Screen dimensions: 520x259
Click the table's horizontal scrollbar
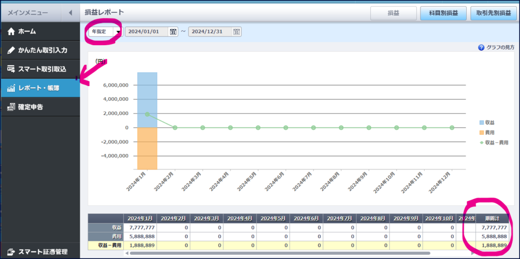click(279, 253)
